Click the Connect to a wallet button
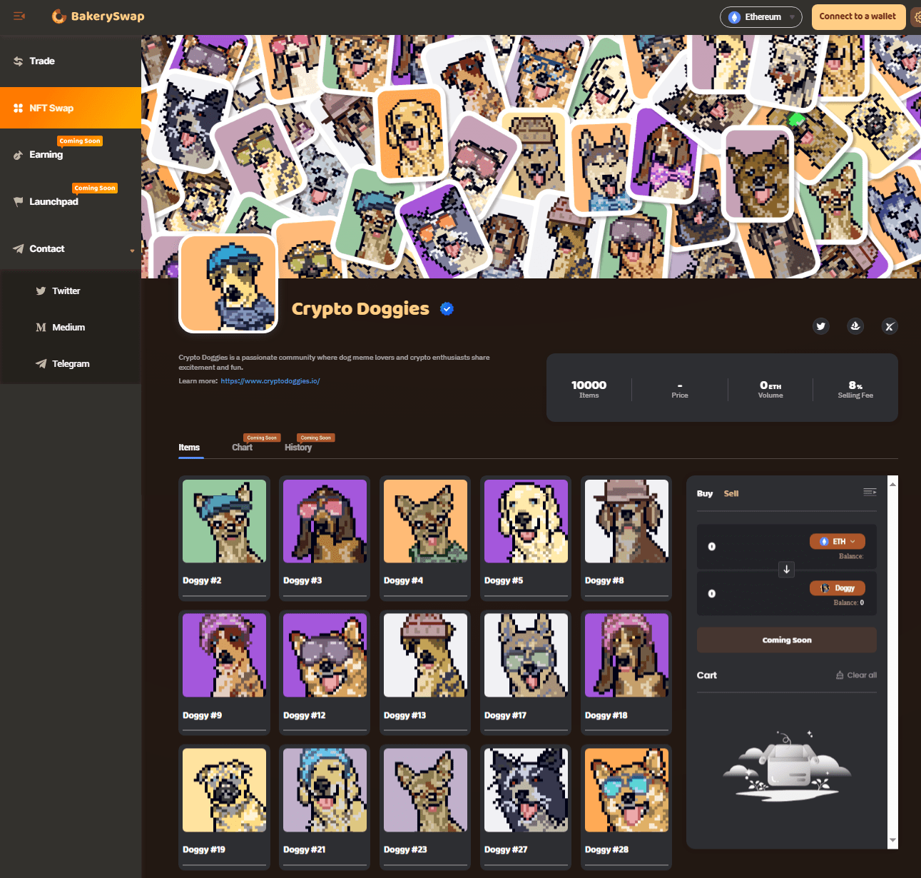 pos(858,16)
